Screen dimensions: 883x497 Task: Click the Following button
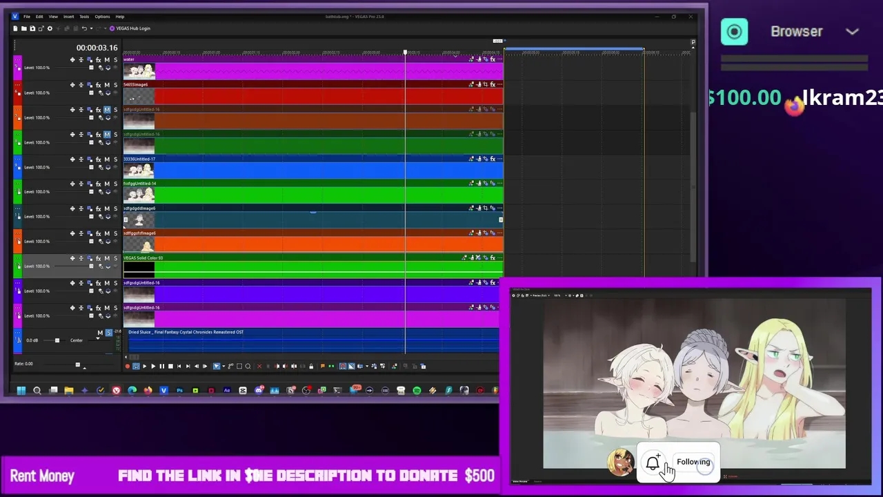(693, 462)
